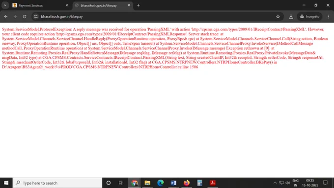This screenshot has width=334, height=188.
Task: Close the Chrome window
Action: (328, 5)
